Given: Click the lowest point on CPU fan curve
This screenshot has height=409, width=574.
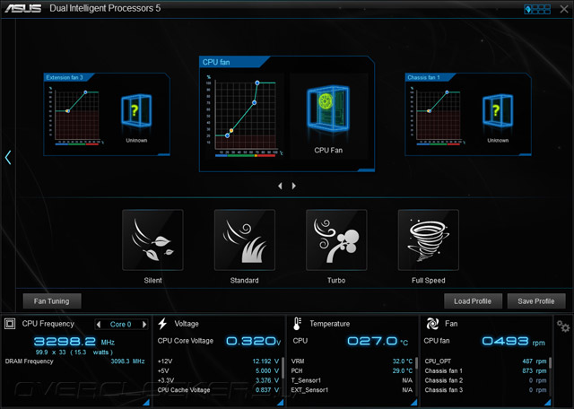Looking at the screenshot, I should [x=227, y=135].
